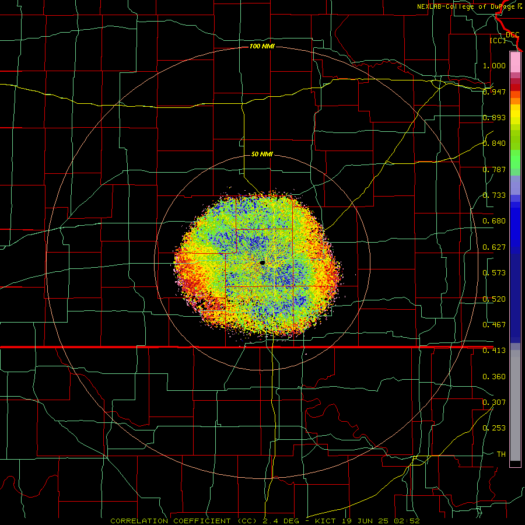Select the 0.413 legend value
Image resolution: width=525 pixels, height=525 pixels.
click(x=494, y=351)
